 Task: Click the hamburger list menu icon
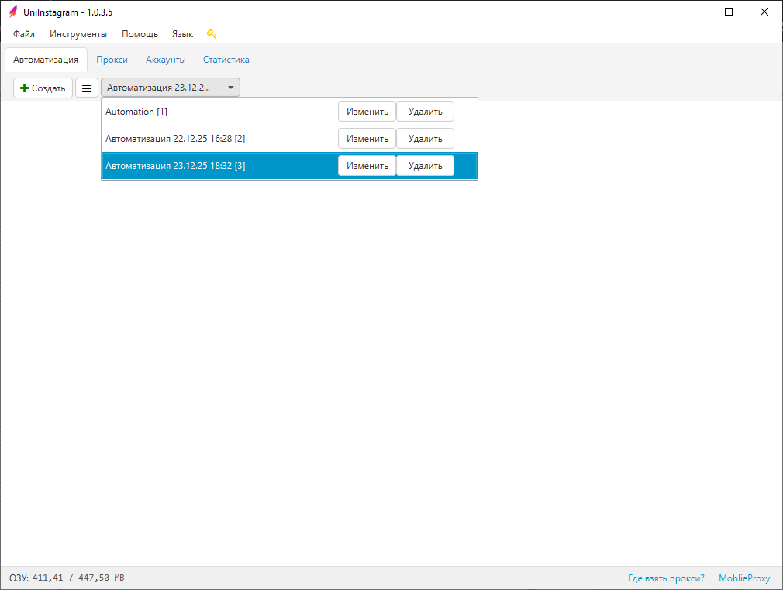click(x=87, y=88)
